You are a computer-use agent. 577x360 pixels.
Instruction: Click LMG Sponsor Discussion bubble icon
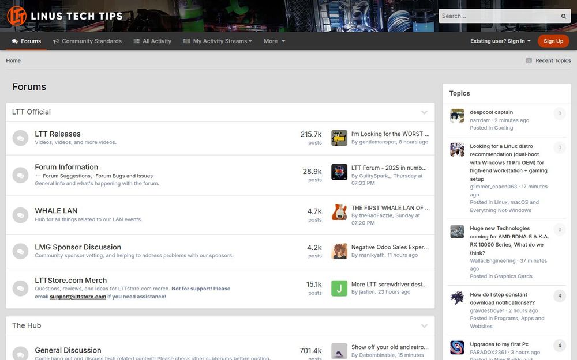click(x=20, y=251)
